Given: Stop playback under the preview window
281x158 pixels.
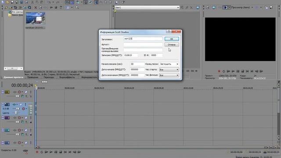Looking at the screenshot, I should coord(242,71).
